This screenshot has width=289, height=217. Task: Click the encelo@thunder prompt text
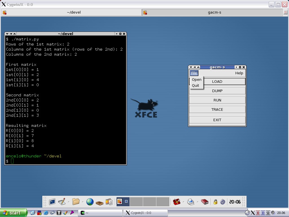coord(24,156)
